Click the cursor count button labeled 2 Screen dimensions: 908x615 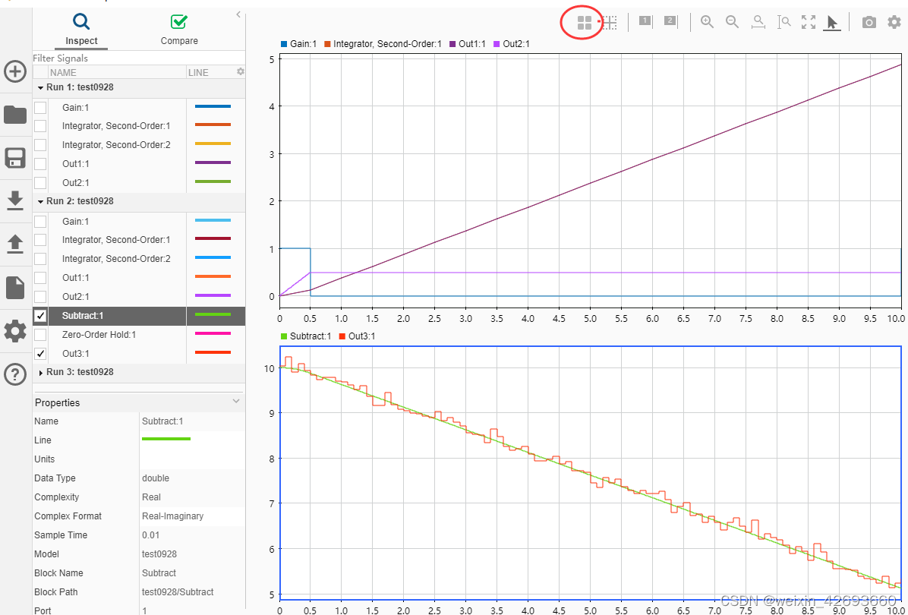tap(669, 21)
